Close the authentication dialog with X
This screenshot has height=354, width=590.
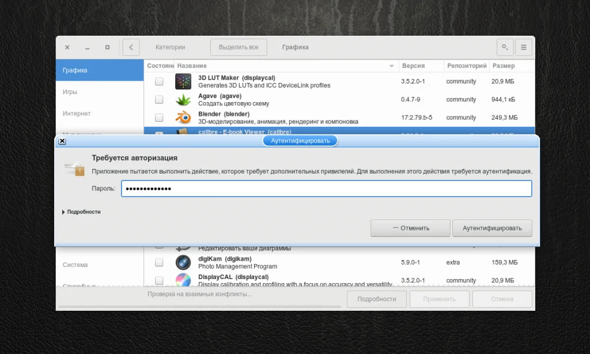[62, 141]
